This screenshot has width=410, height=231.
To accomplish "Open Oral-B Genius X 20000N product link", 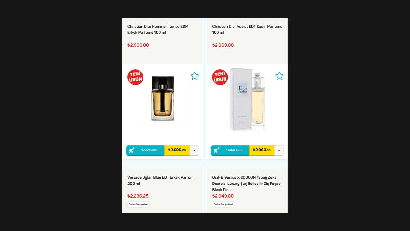I will (247, 184).
